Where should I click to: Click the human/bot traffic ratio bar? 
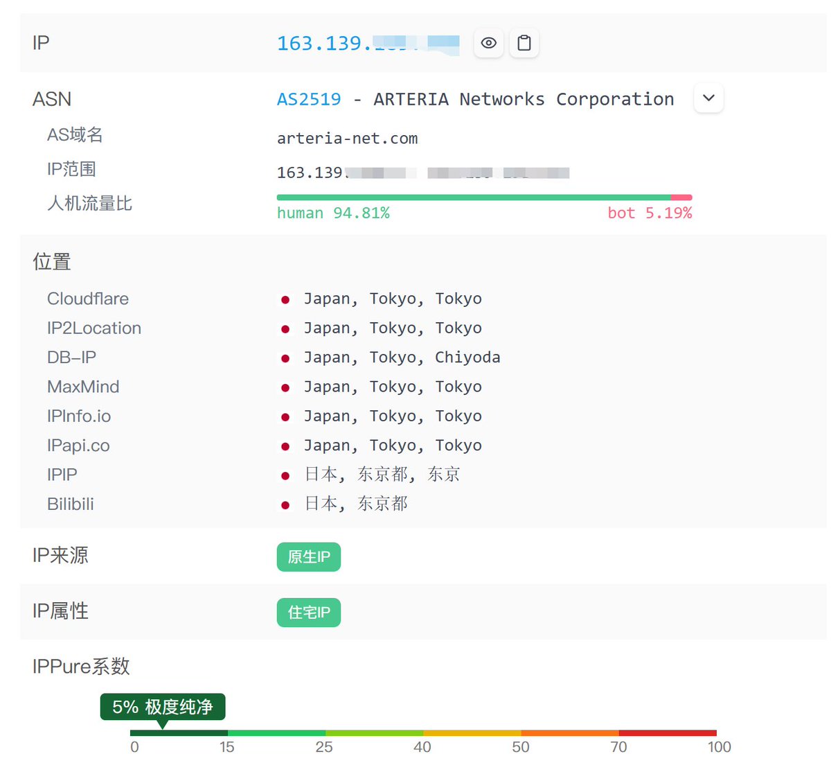coord(484,197)
